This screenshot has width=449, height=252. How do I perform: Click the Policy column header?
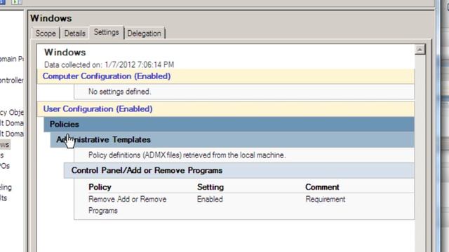[100, 187]
